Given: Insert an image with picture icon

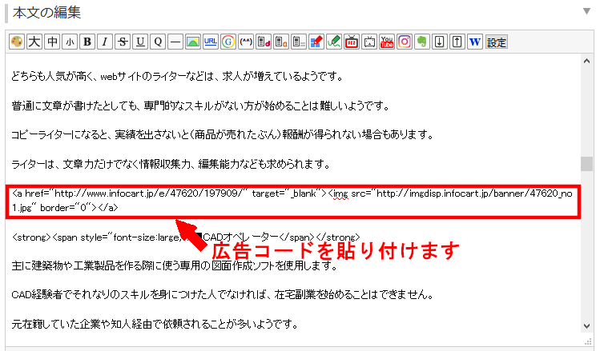Looking at the screenshot, I should point(193,42).
